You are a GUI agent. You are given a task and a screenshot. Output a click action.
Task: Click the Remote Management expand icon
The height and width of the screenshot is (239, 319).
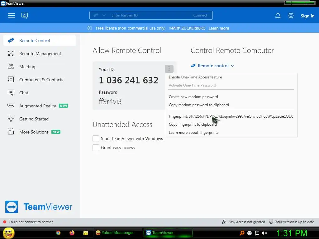[x=11, y=53]
